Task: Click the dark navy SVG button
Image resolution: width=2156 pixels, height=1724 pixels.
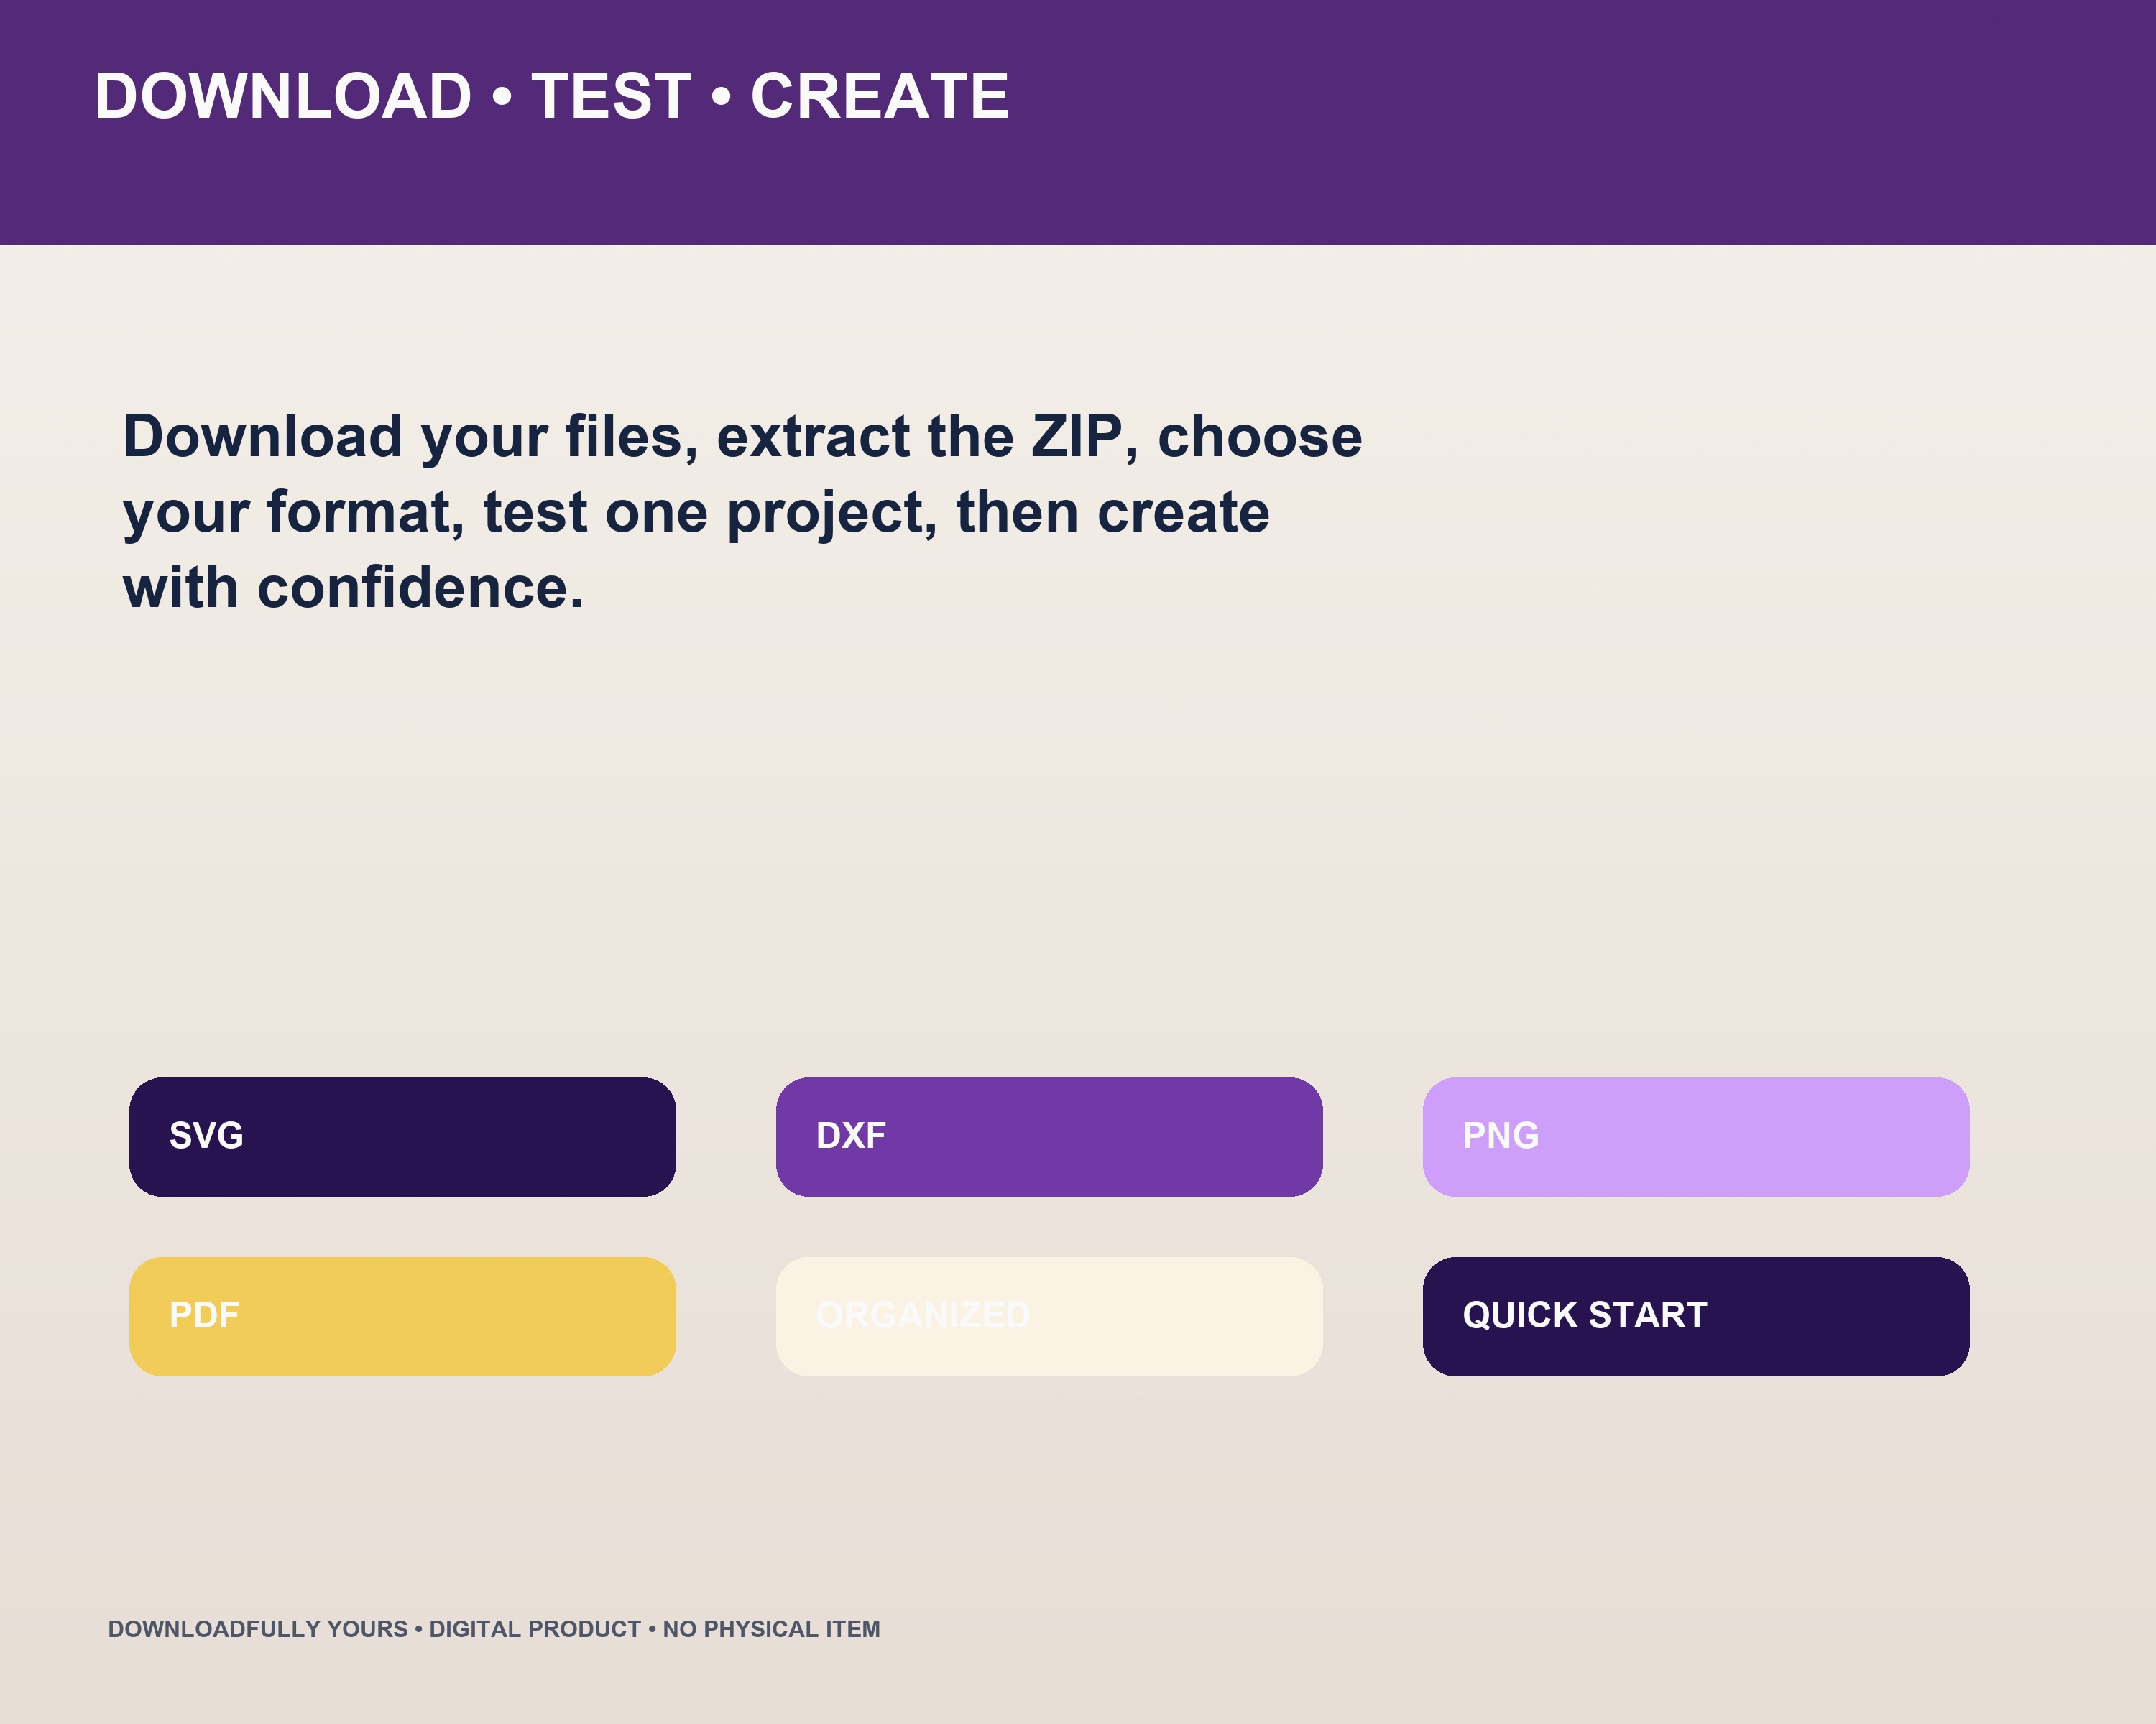Action: click(402, 1136)
